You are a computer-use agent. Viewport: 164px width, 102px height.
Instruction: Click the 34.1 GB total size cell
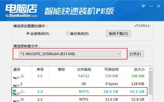click(137, 92)
